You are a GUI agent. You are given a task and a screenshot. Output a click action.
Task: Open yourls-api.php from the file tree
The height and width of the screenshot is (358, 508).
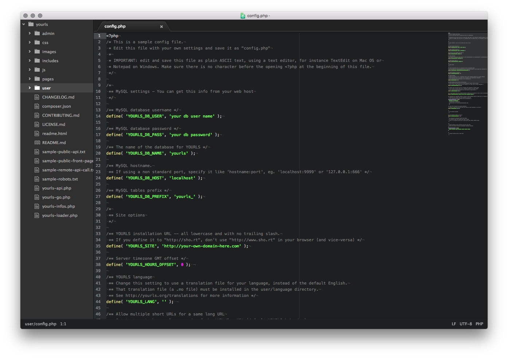pos(57,188)
